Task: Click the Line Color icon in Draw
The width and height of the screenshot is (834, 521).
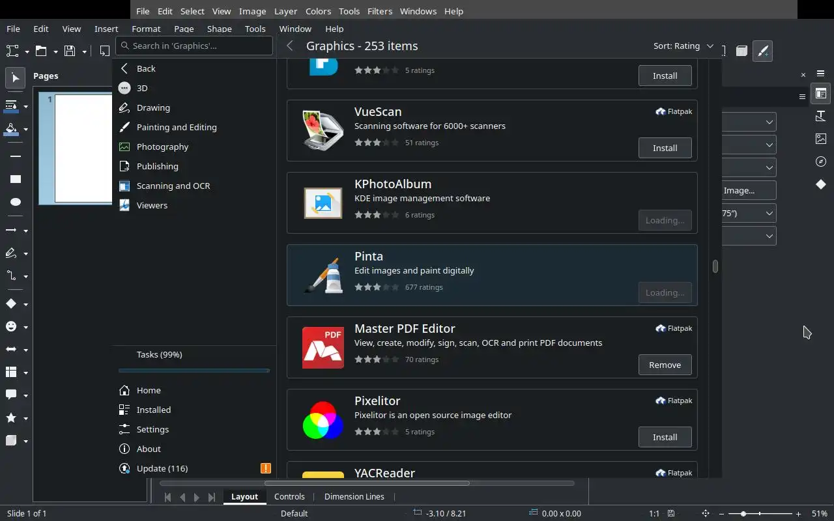Action: (x=11, y=106)
